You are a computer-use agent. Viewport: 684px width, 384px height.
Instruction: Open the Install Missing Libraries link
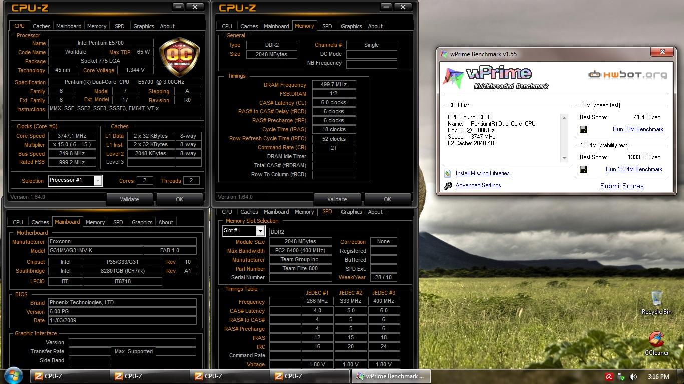tap(482, 173)
